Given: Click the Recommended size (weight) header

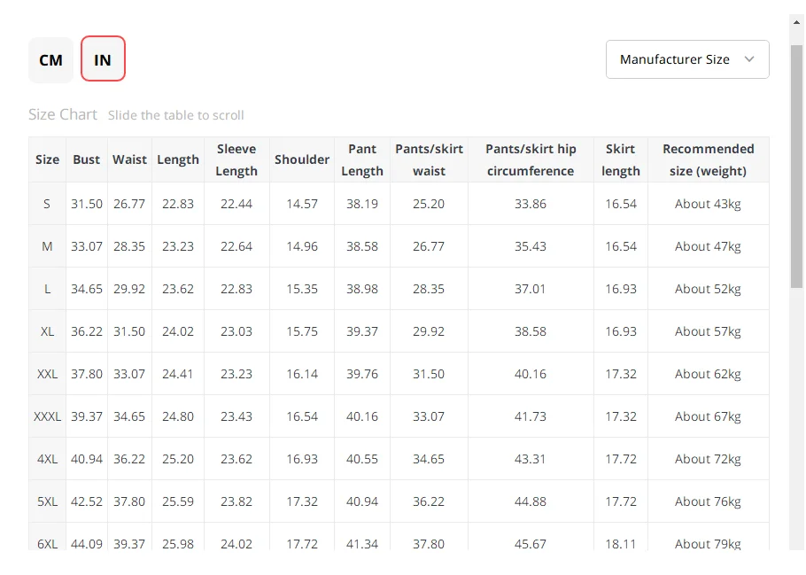Looking at the screenshot, I should coord(708,160).
